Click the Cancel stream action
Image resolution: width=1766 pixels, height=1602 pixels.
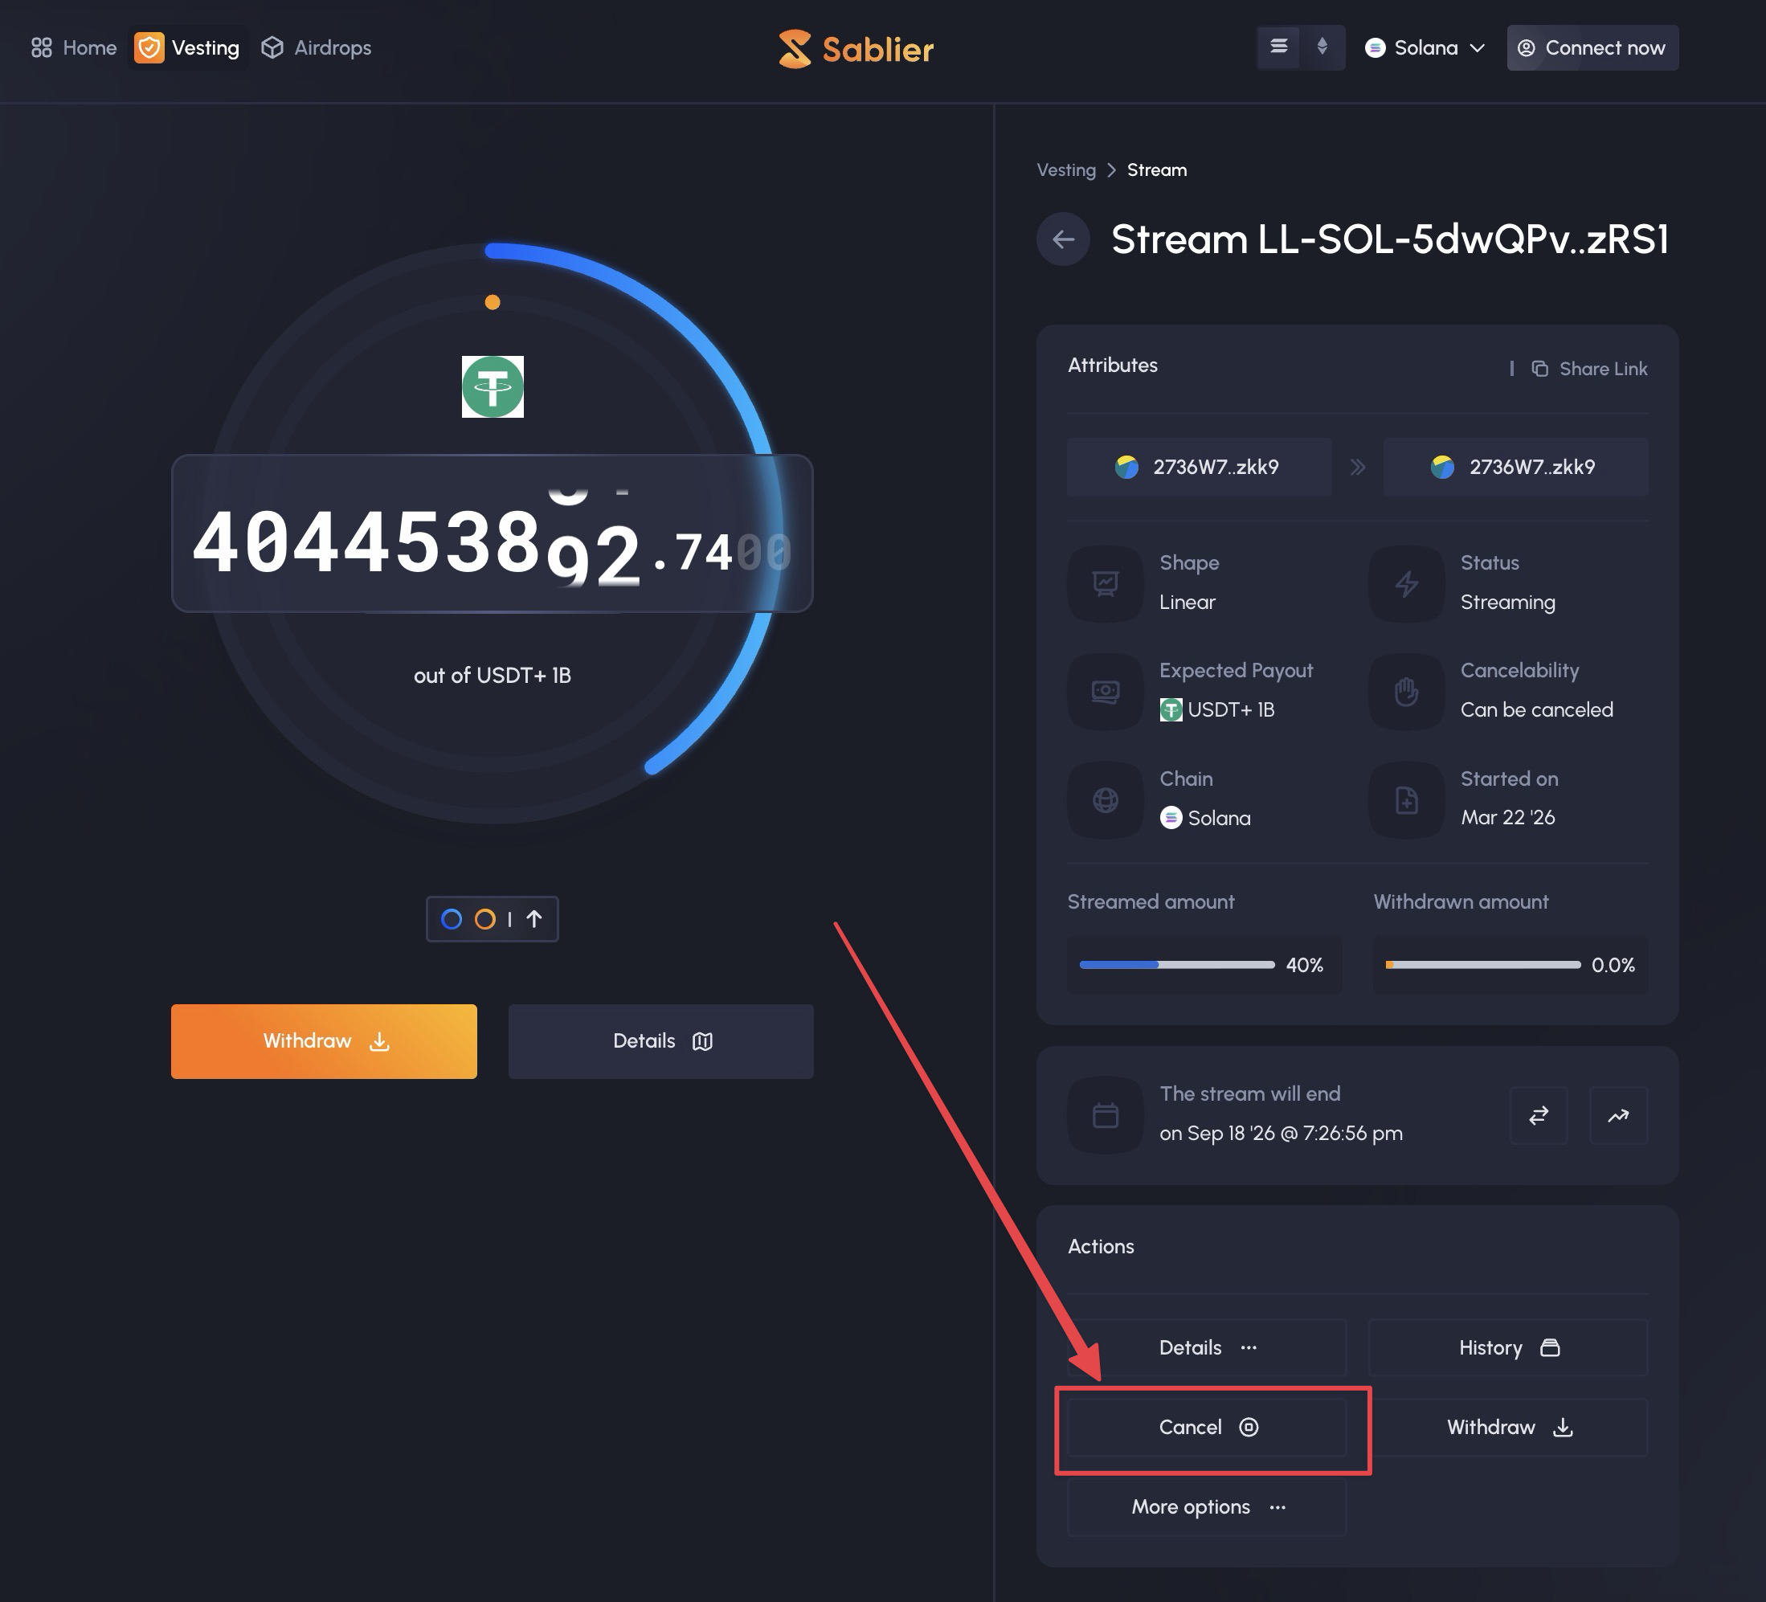[1206, 1427]
